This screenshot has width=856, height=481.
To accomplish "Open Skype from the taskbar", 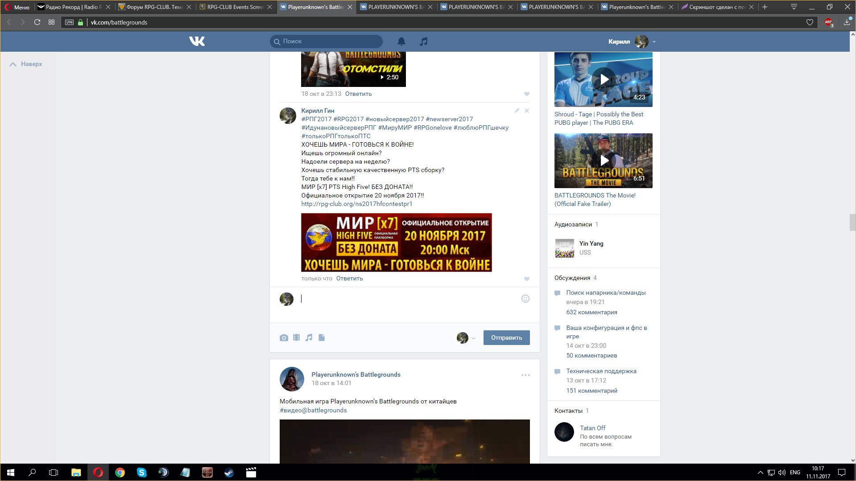I will tap(142, 473).
